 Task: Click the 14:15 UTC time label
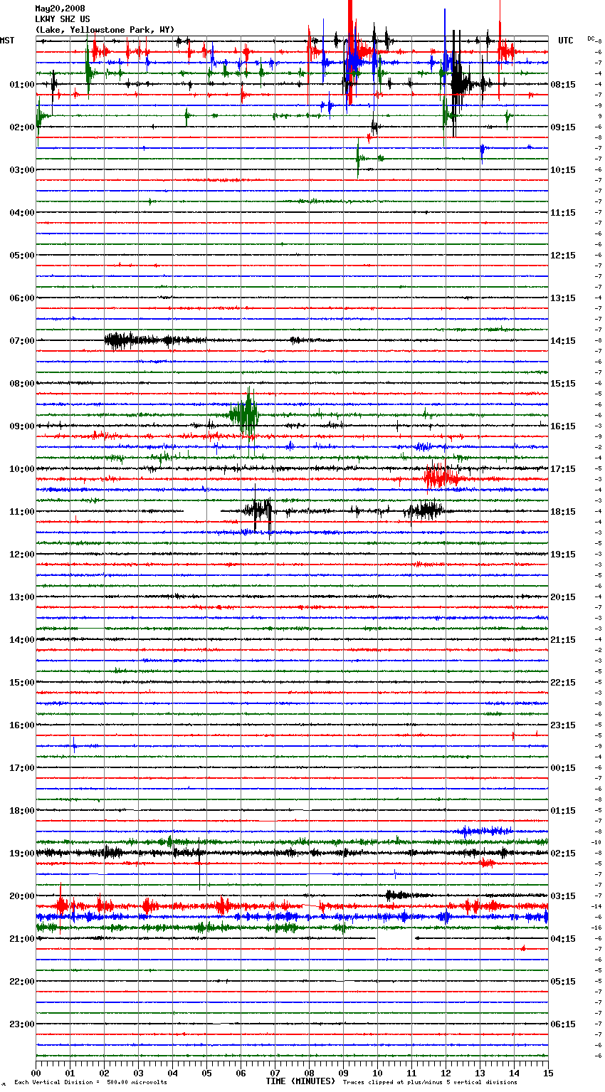pos(563,341)
